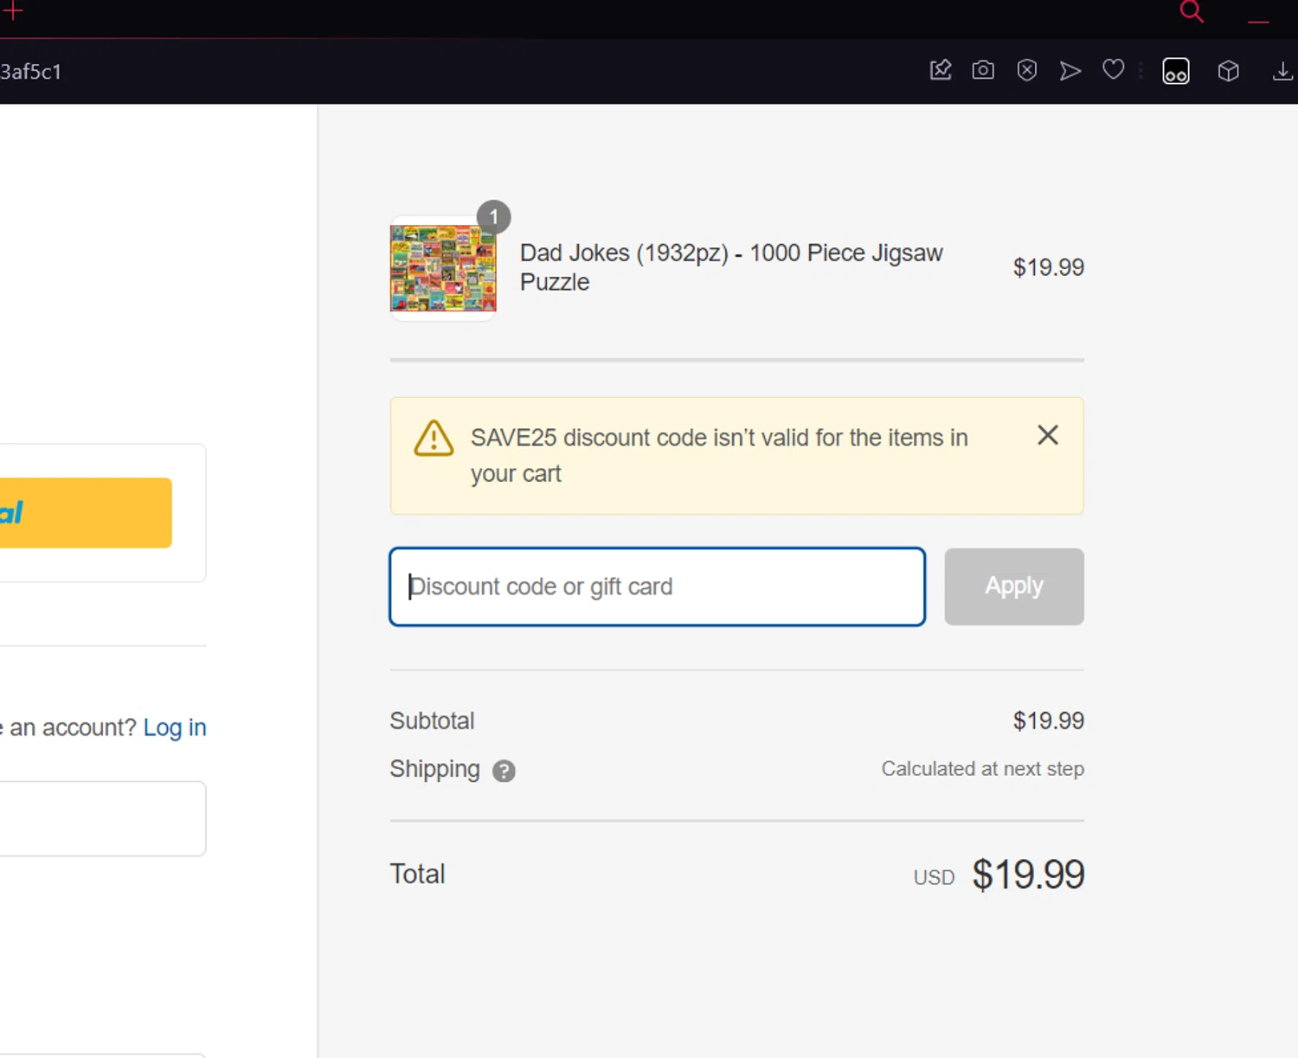
Task: Open downloads with the arrow icon
Action: point(1283,71)
